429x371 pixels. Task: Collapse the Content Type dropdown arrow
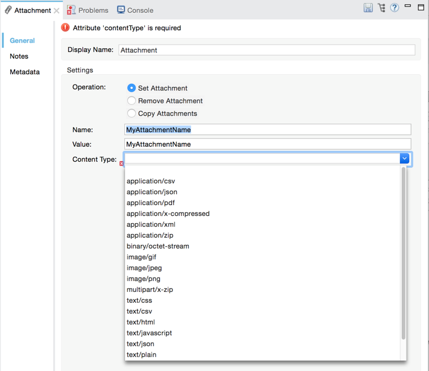(x=404, y=159)
